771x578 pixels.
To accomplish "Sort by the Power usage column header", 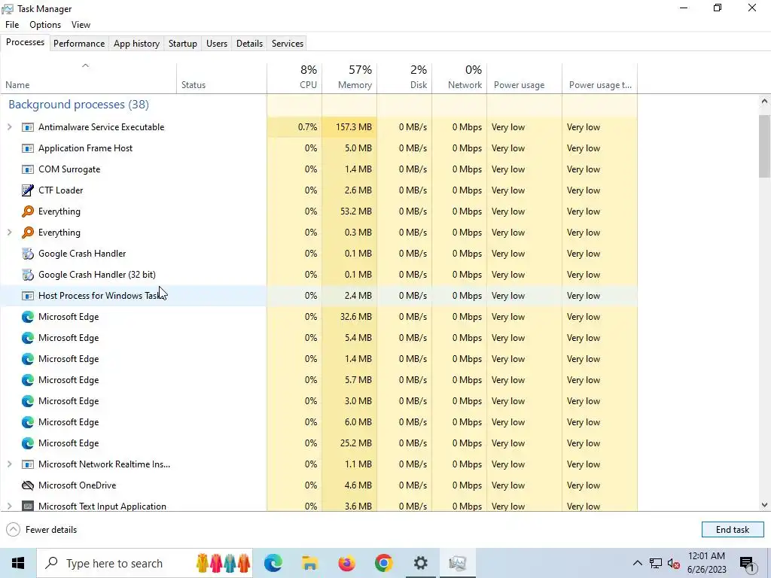I will tap(525, 78).
